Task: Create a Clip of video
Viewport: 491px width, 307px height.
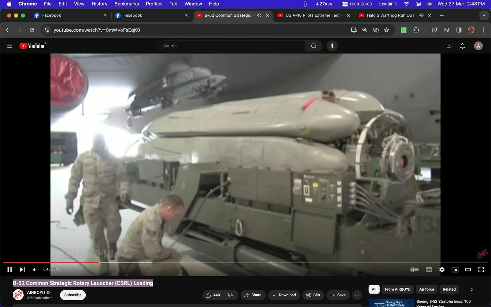Action: 313,295
